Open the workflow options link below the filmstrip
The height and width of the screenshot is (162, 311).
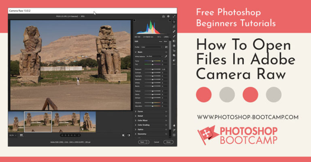(x=70, y=142)
